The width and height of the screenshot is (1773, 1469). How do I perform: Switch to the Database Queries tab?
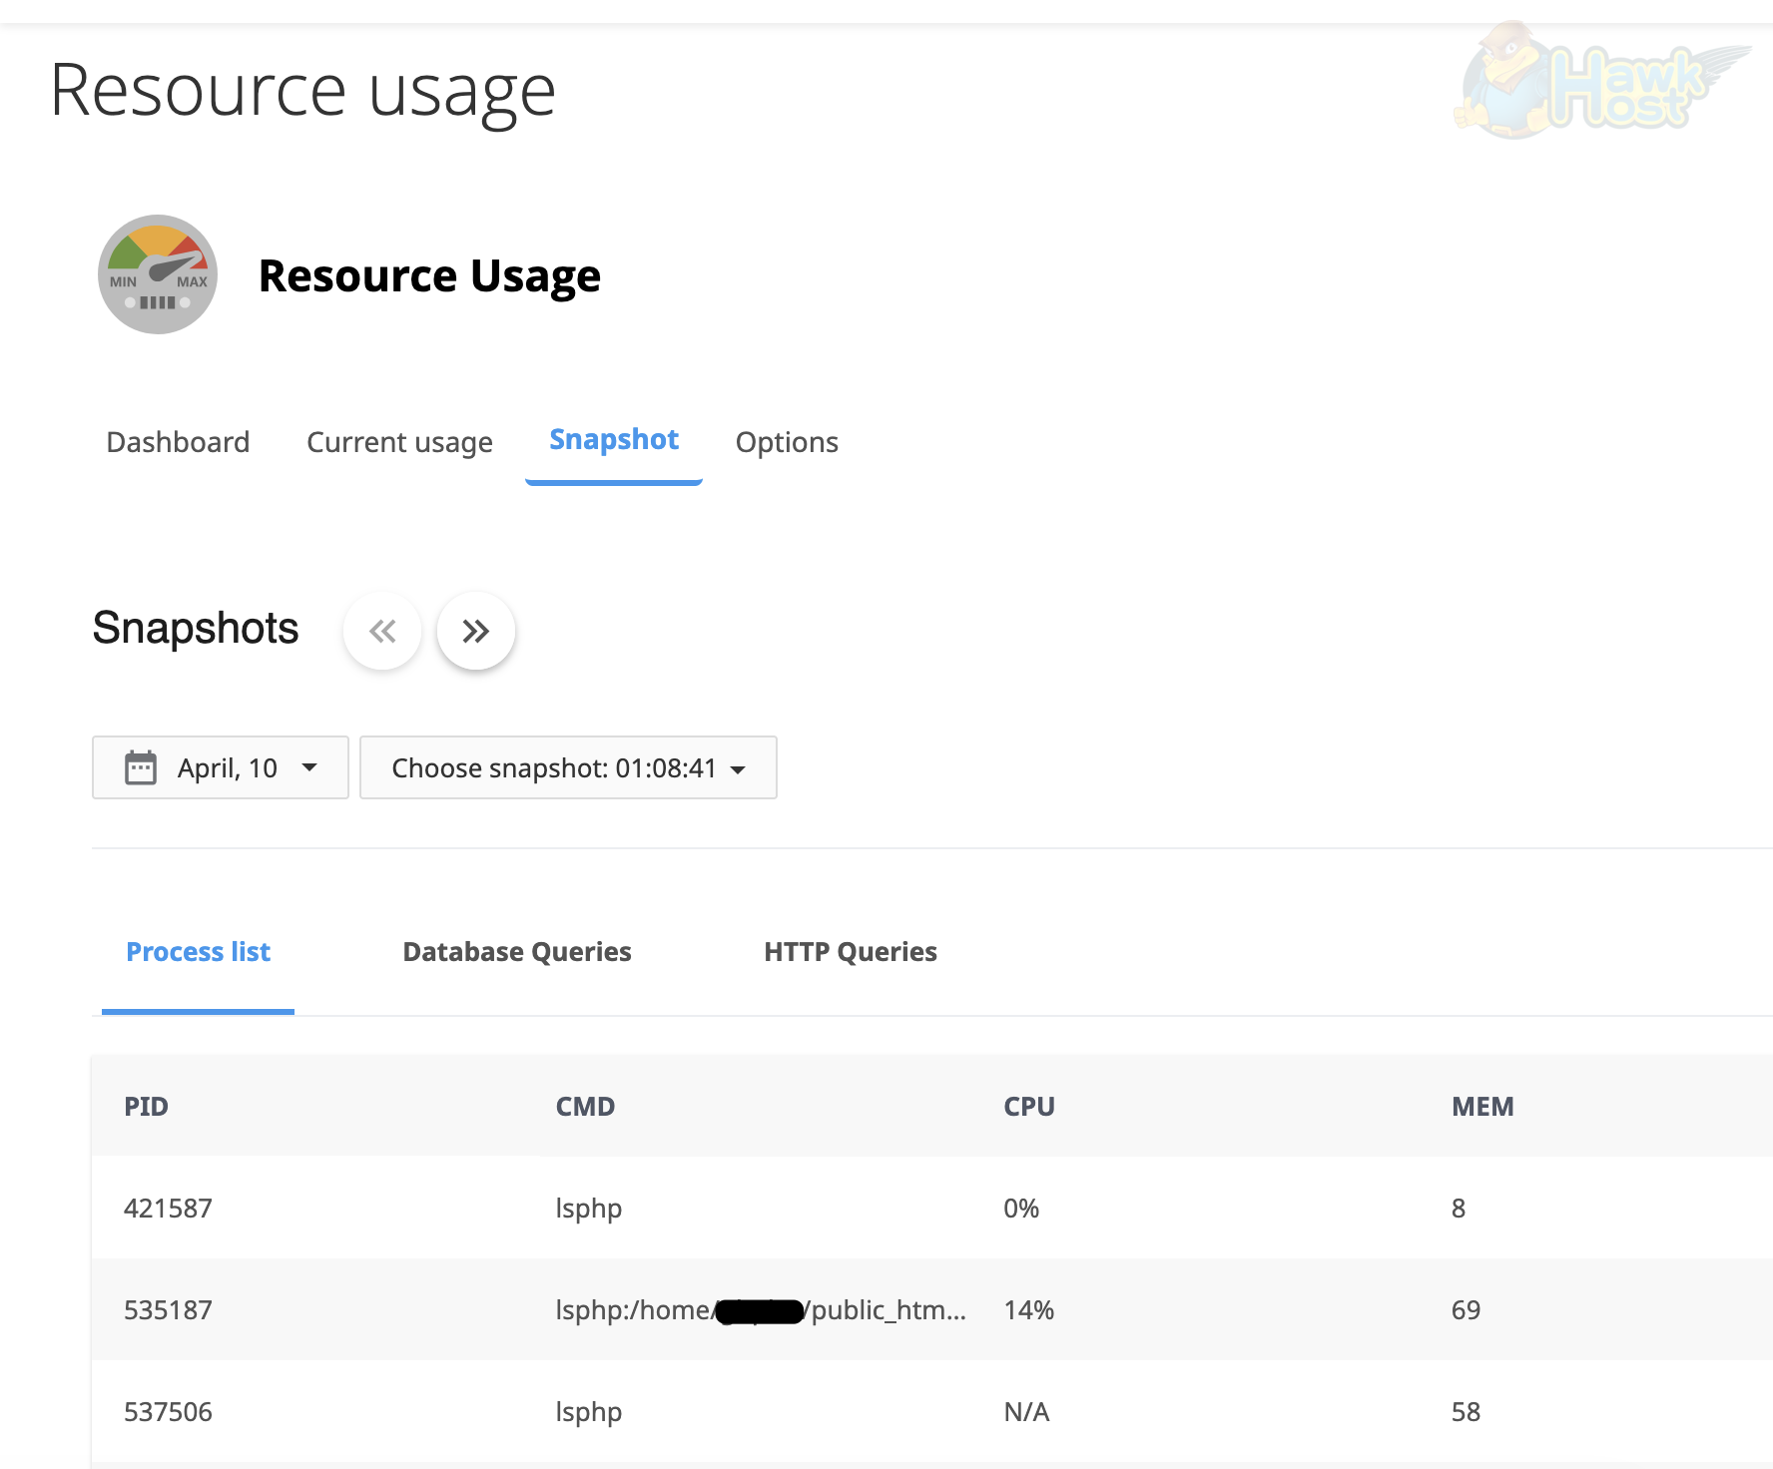[516, 951]
